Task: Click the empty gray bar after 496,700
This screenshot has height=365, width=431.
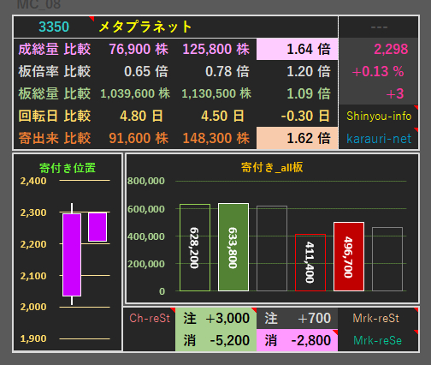Action: click(387, 259)
